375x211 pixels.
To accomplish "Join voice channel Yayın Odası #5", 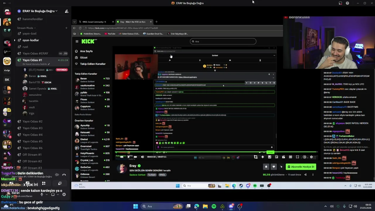I will tap(42, 141).
